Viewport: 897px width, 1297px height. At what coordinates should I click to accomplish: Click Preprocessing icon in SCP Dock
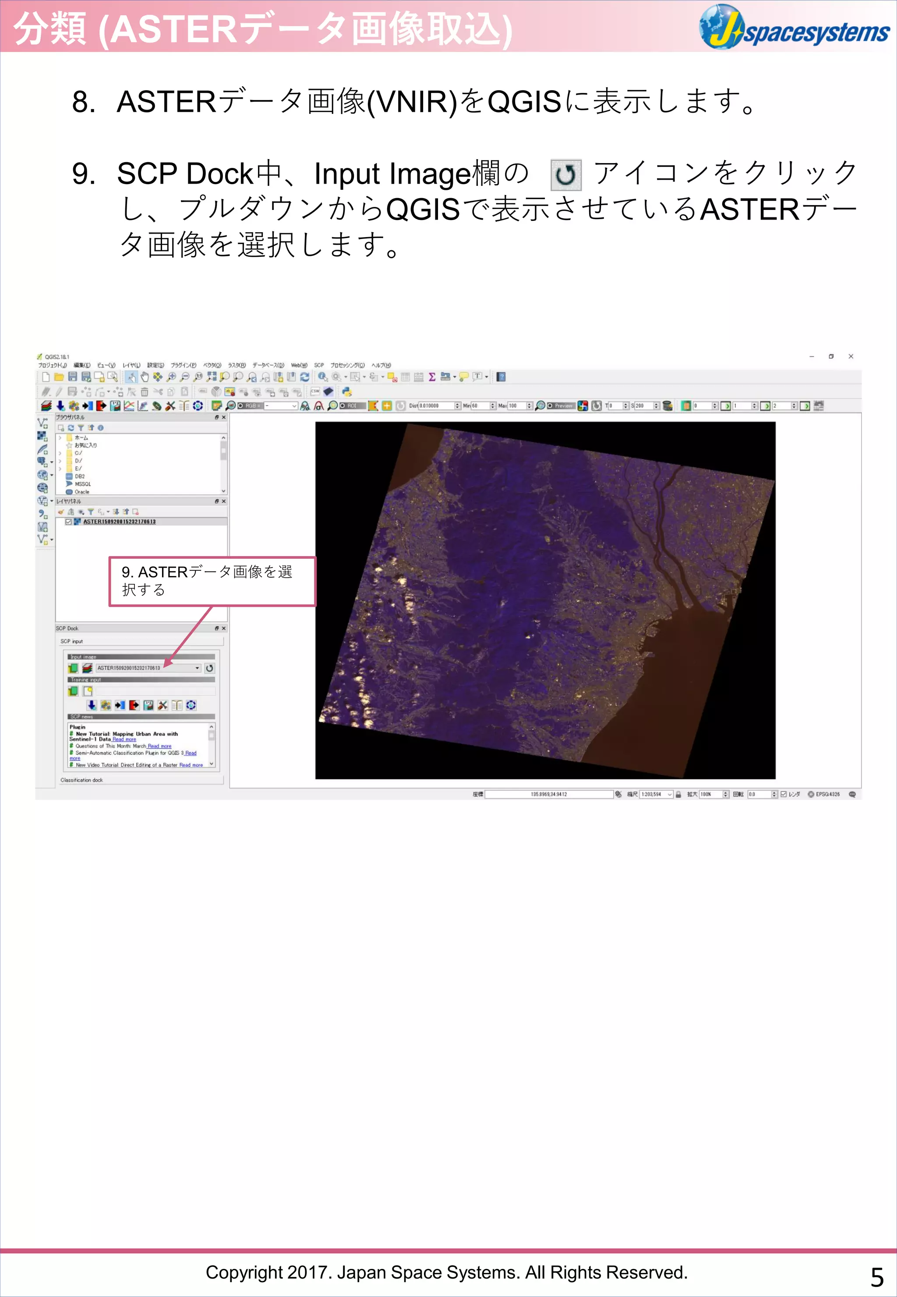[120, 705]
